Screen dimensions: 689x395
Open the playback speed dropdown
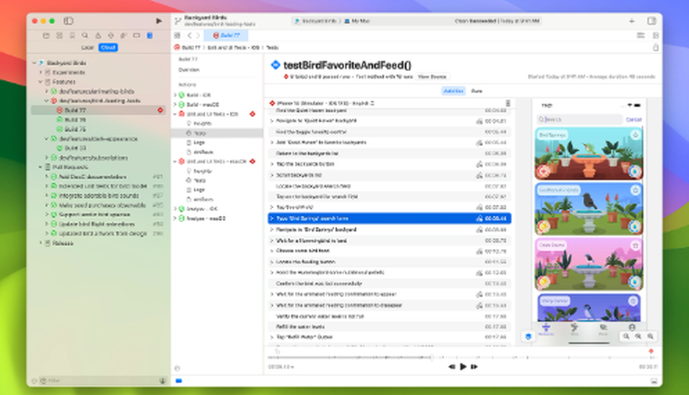coord(281,367)
